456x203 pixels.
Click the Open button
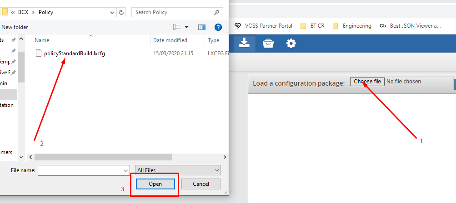[x=155, y=184]
